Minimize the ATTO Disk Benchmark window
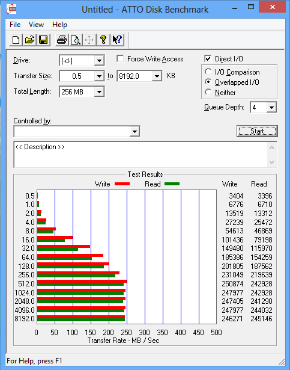Viewport: 290px width, 370px height. coord(235,8)
